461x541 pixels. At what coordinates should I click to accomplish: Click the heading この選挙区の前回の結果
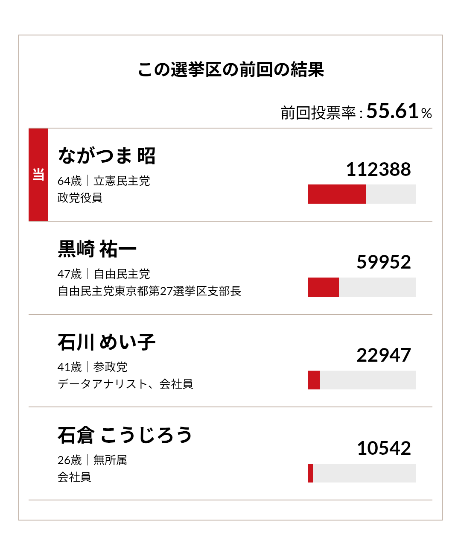pos(230,70)
